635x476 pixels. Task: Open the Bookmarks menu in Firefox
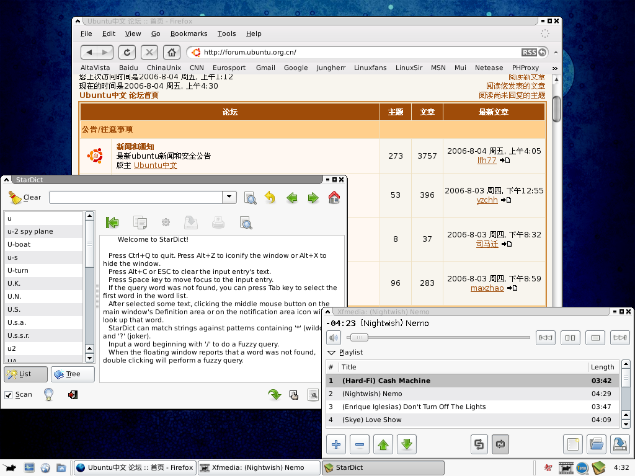[189, 33]
